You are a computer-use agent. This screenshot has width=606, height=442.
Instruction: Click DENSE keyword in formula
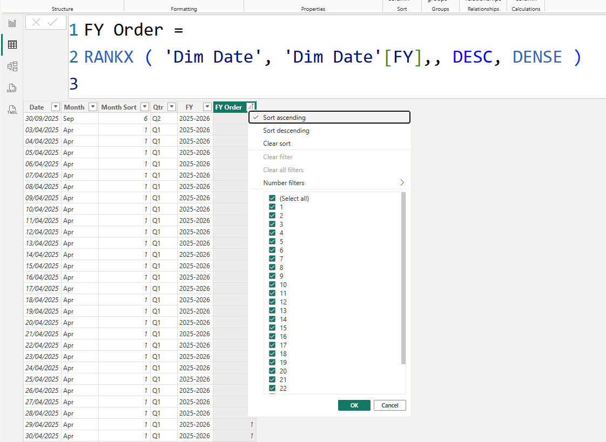point(537,57)
